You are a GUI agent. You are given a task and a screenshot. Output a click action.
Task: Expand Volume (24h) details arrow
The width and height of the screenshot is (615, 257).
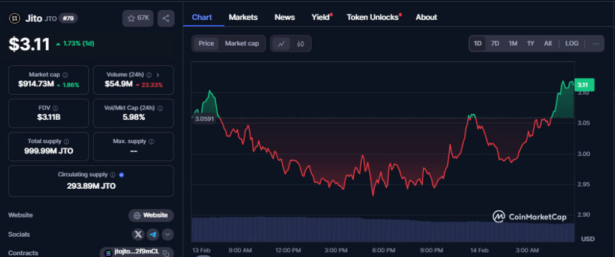tap(158, 75)
